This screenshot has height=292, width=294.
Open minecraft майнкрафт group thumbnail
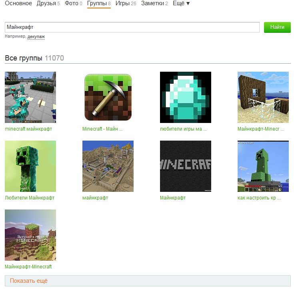30,97
